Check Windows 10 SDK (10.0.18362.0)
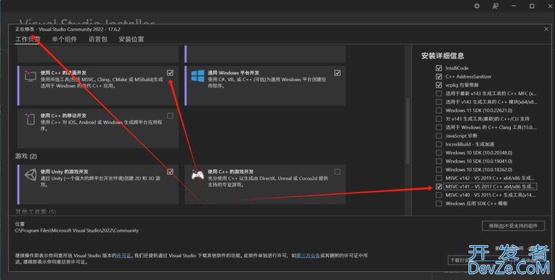The image size is (555, 280). pos(439,169)
